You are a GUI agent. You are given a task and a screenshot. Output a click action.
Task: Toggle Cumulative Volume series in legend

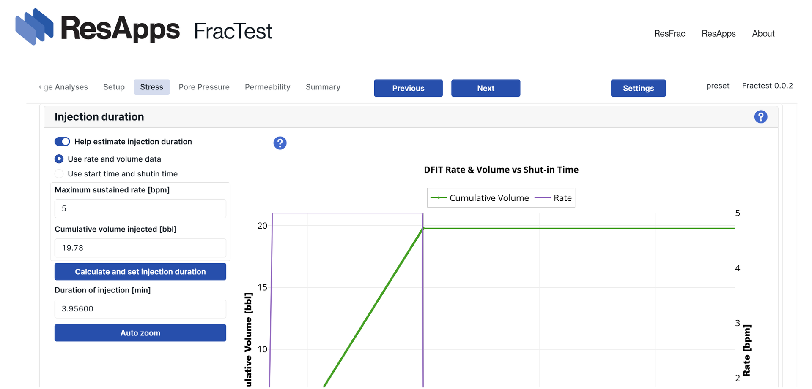tap(480, 198)
